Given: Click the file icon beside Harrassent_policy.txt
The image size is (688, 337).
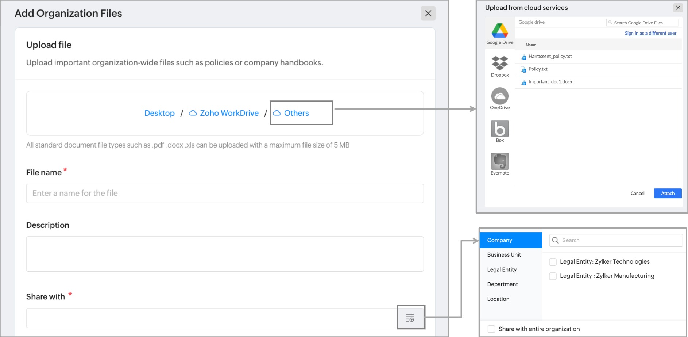Looking at the screenshot, I should point(523,57).
